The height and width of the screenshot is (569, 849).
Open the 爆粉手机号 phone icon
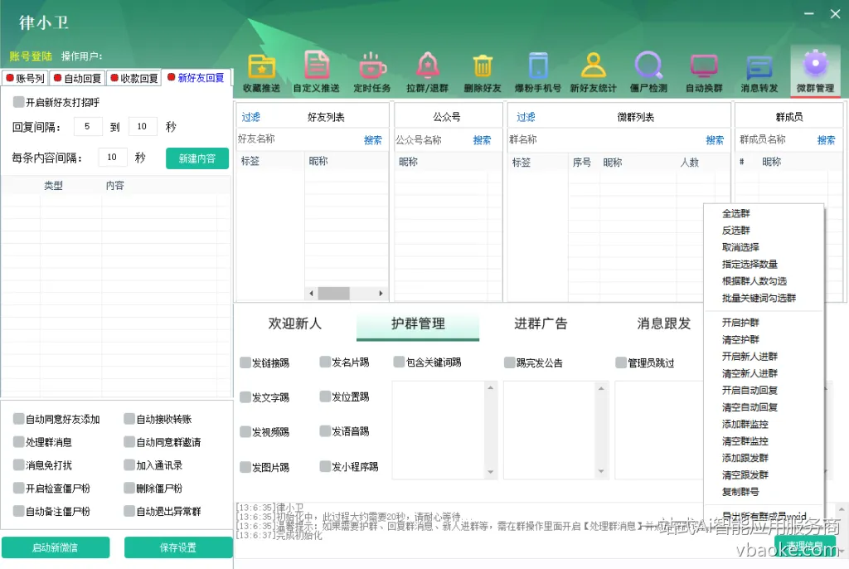pyautogui.click(x=537, y=72)
